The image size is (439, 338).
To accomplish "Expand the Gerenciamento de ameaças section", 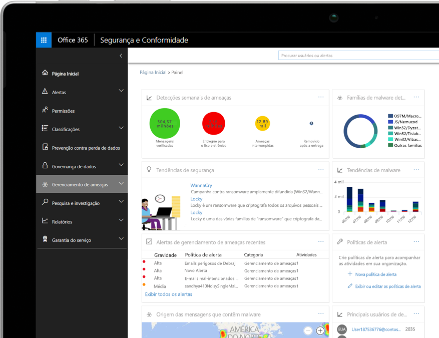I will click(121, 183).
